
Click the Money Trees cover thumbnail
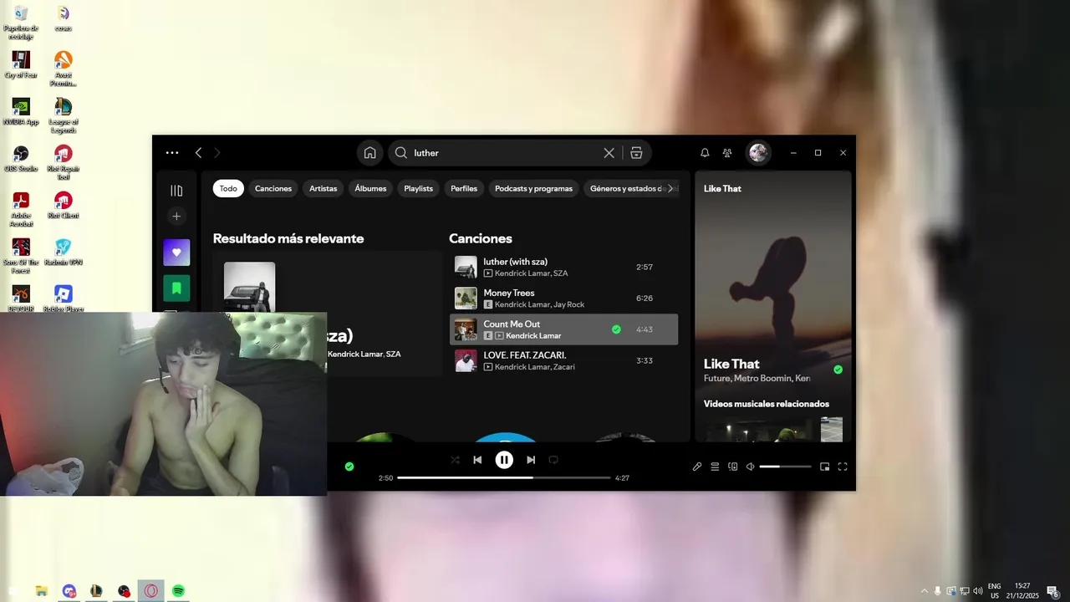(466, 298)
